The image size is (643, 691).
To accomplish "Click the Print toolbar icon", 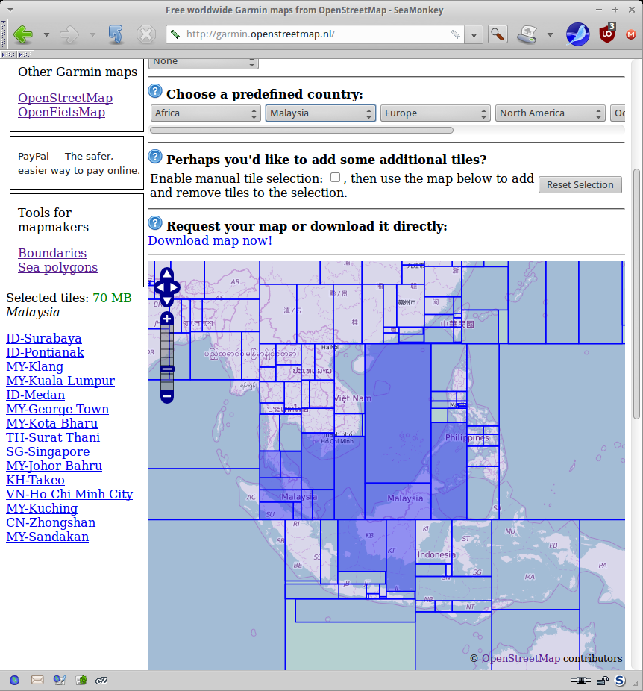I will (527, 34).
